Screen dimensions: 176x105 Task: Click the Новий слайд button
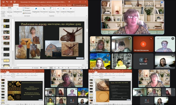pyautogui.click(x=3, y=11)
